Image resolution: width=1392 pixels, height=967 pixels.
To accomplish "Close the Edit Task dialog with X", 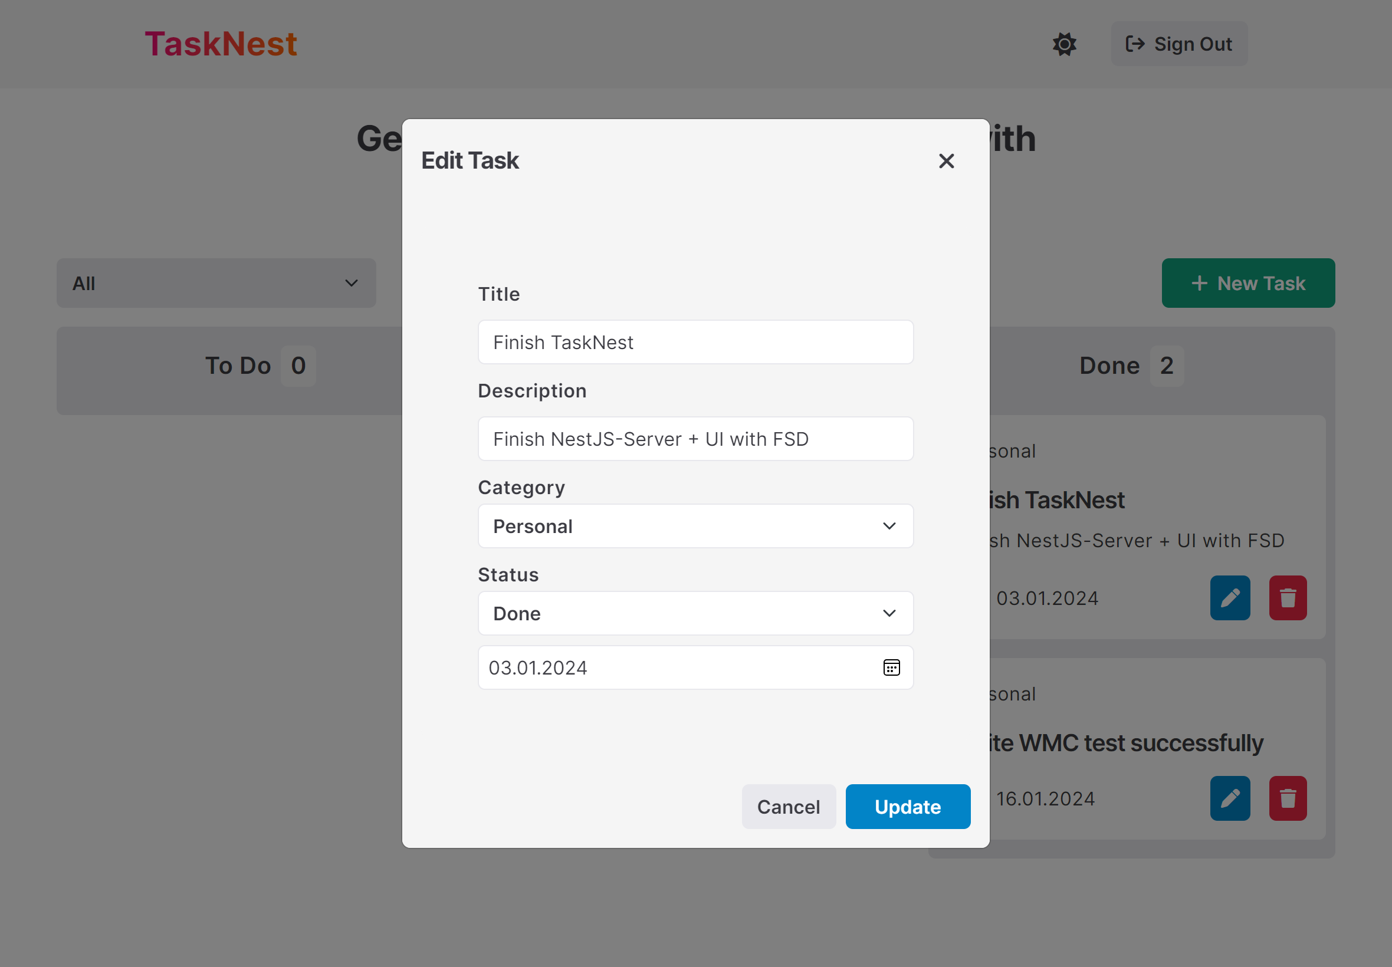I will [946, 160].
